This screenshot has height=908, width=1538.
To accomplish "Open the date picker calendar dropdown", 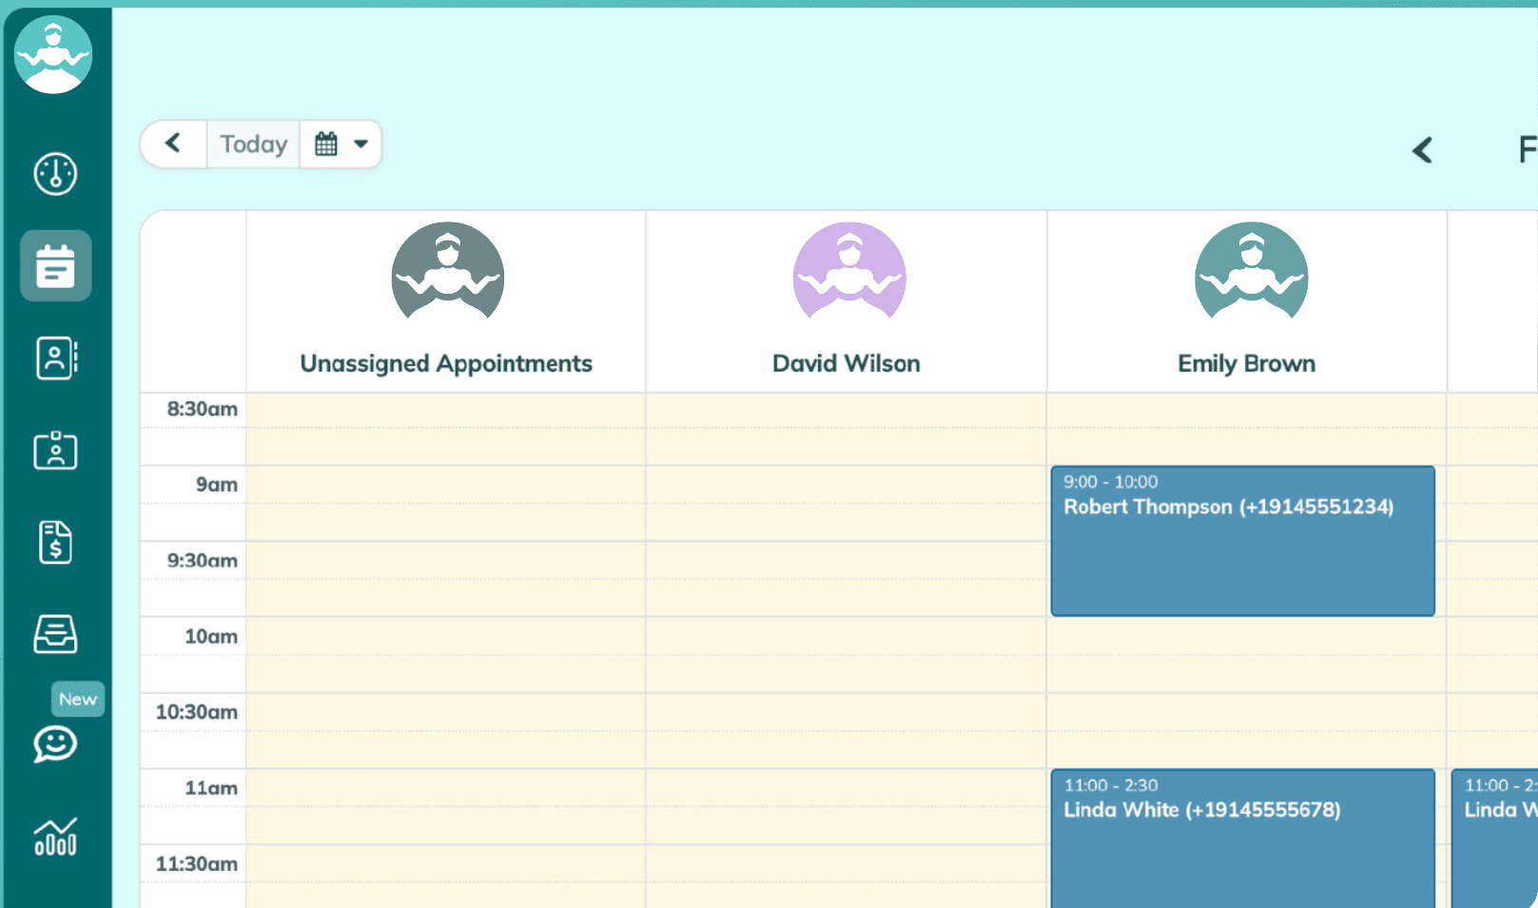I will tap(341, 144).
